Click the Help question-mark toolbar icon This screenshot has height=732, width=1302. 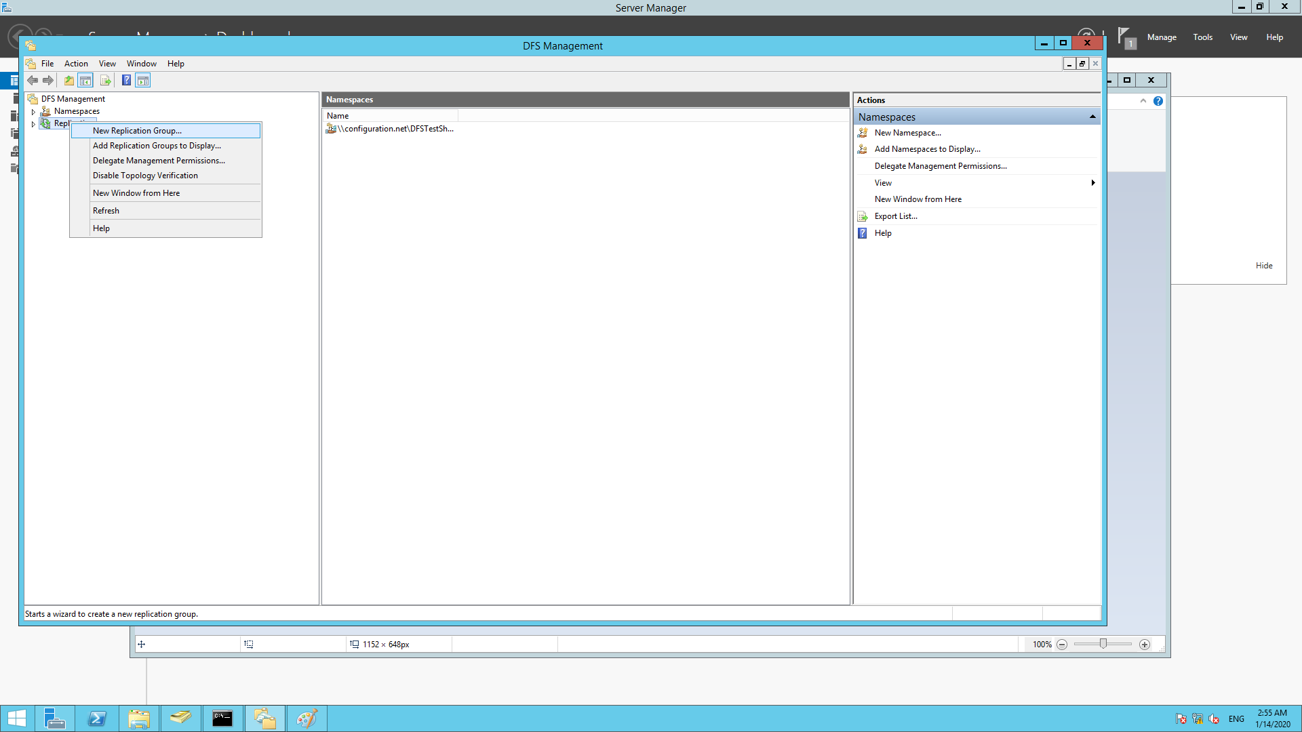pos(127,80)
